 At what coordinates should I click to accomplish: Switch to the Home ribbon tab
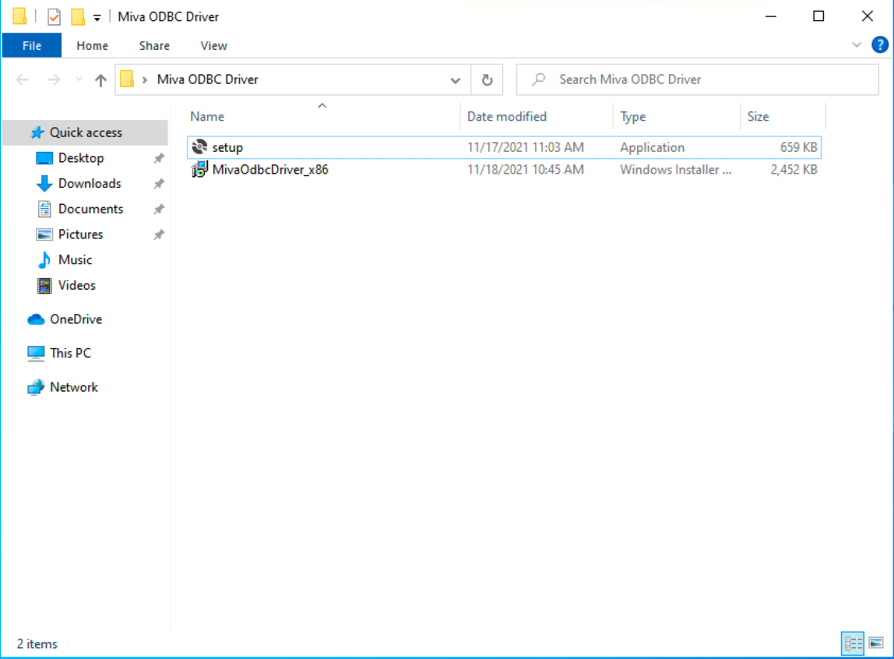(x=93, y=46)
